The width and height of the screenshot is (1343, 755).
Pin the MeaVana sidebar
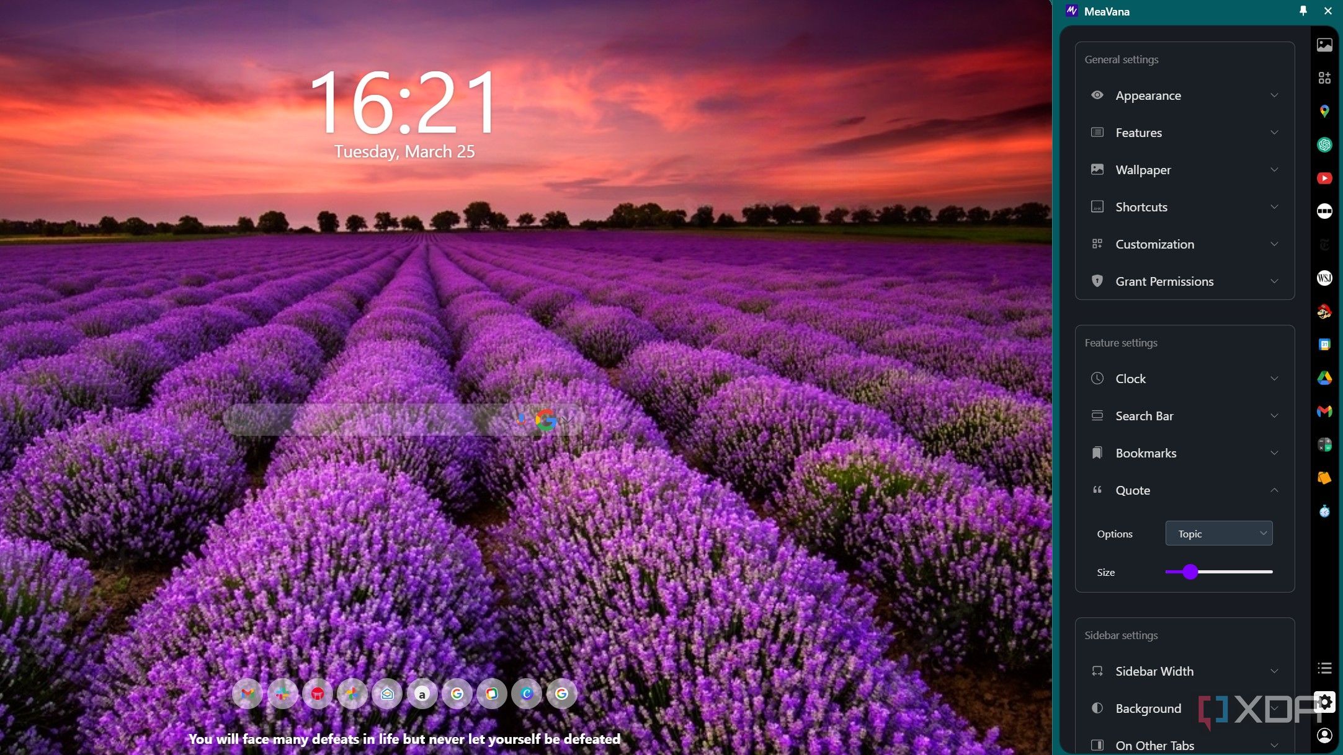1303,11
